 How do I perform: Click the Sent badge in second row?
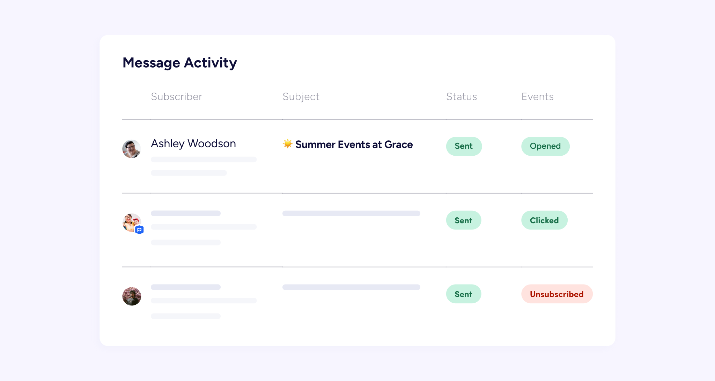click(x=463, y=220)
